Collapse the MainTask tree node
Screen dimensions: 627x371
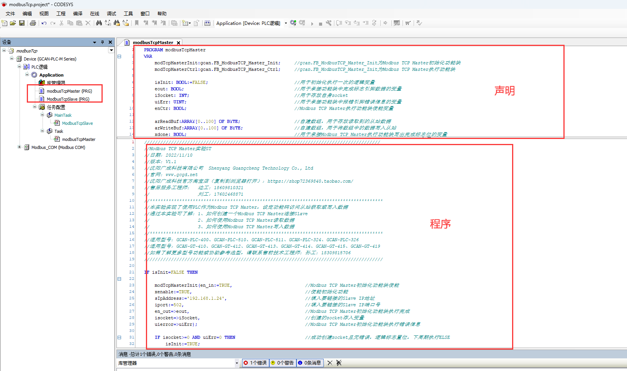pyautogui.click(x=43, y=115)
